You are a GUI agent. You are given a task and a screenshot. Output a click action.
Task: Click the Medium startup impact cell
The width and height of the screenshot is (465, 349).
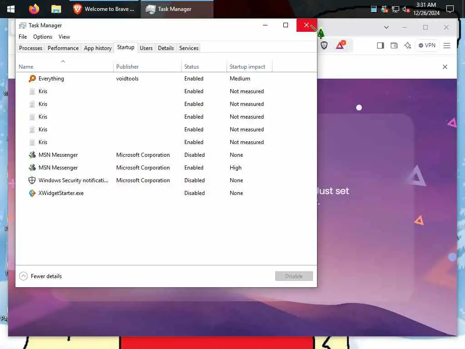(x=240, y=78)
